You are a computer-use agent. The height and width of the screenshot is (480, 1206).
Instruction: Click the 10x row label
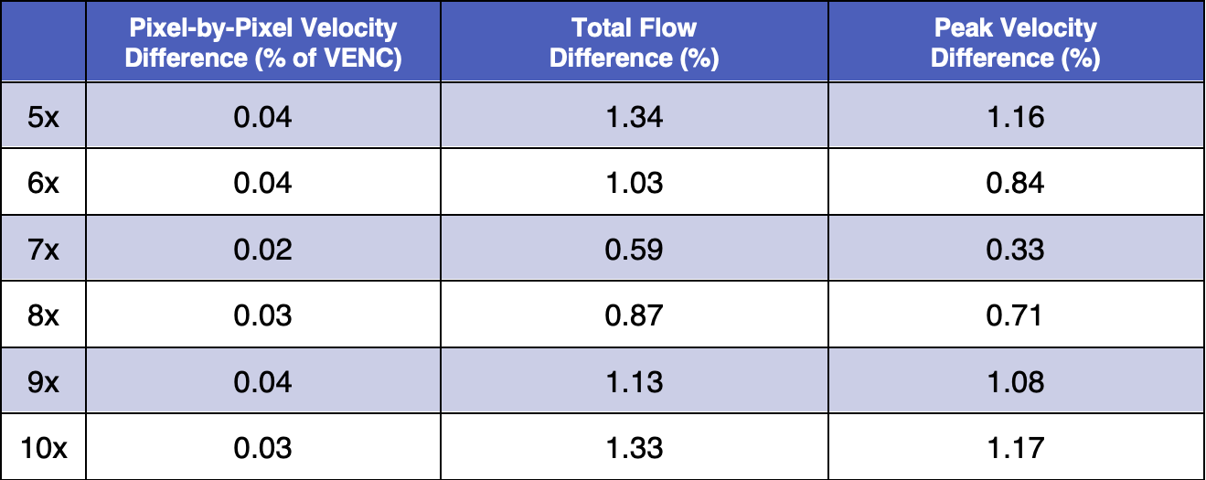coord(43,448)
